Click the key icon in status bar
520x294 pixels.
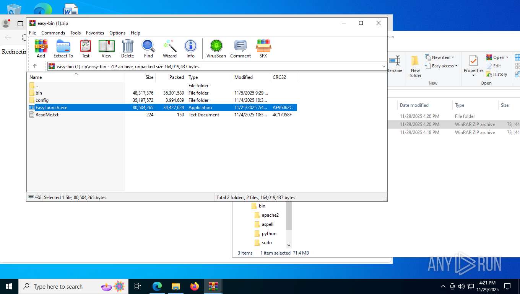click(38, 197)
